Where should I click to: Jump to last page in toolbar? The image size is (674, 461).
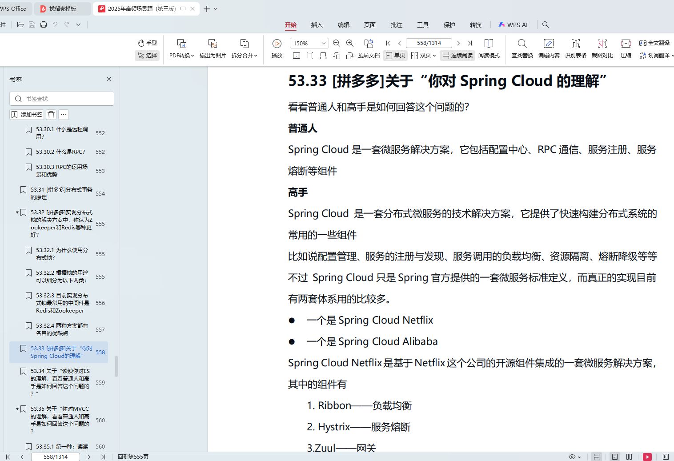[470, 43]
